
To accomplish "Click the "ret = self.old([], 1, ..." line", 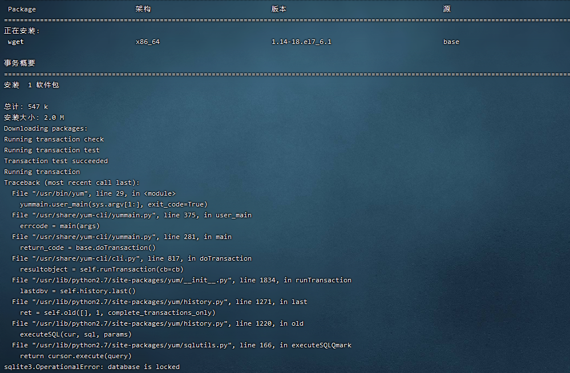I will tap(118, 313).
